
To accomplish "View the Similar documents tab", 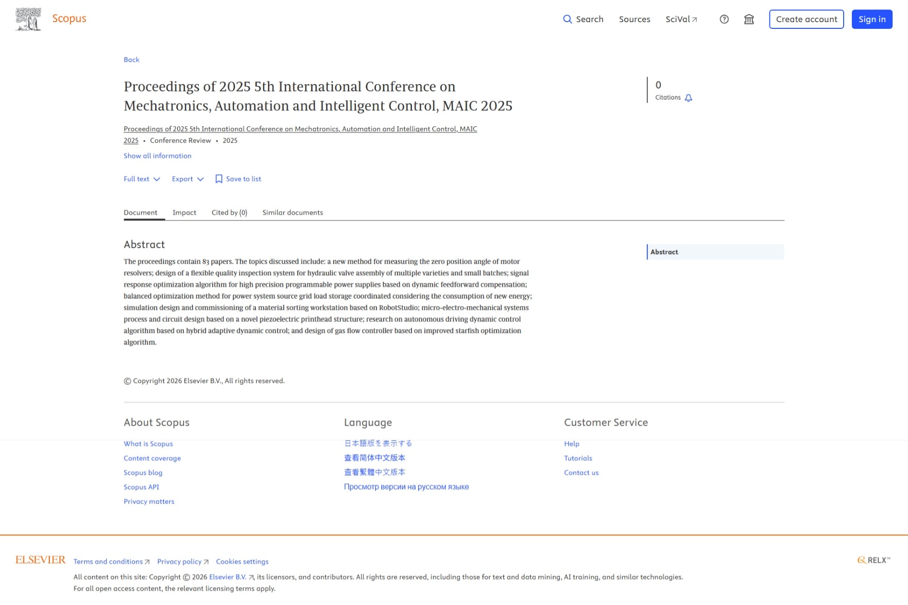I will pos(293,212).
